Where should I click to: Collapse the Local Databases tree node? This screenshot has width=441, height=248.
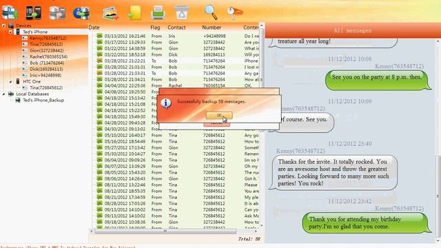coord(3,94)
